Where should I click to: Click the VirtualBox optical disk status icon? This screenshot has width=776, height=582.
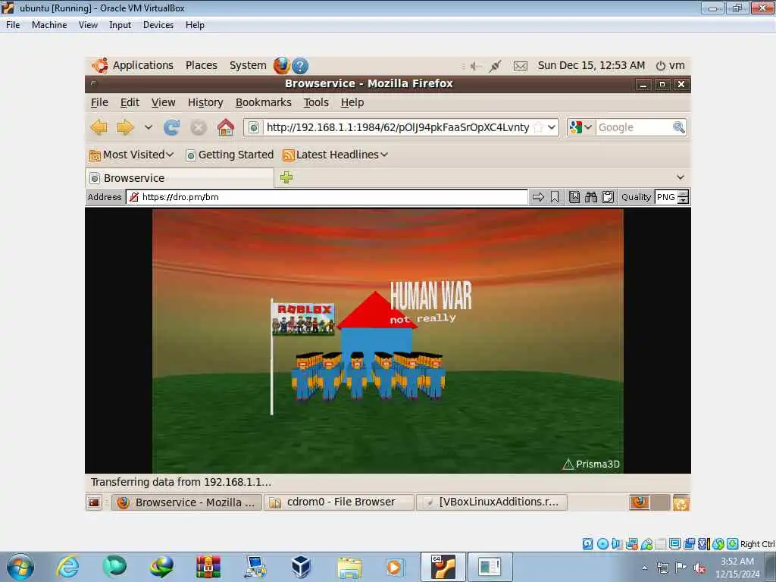coord(602,544)
